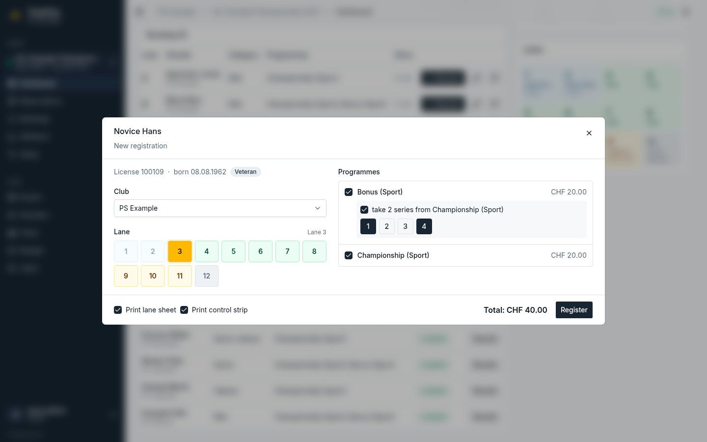Screen dimensions: 707x442
Task: Open the Club dropdown showing PS Example
Action: (x=220, y=208)
